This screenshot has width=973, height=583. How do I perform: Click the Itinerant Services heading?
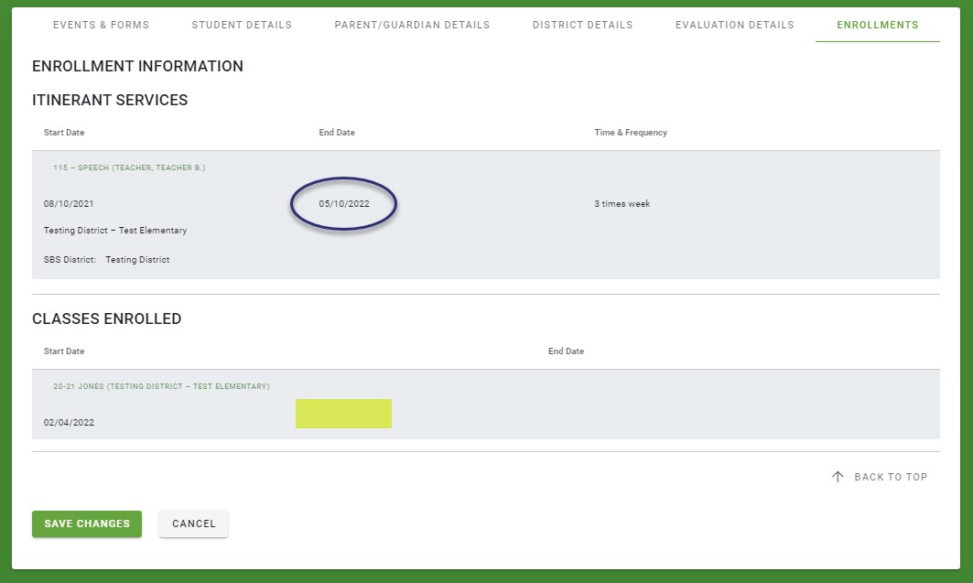tap(110, 100)
